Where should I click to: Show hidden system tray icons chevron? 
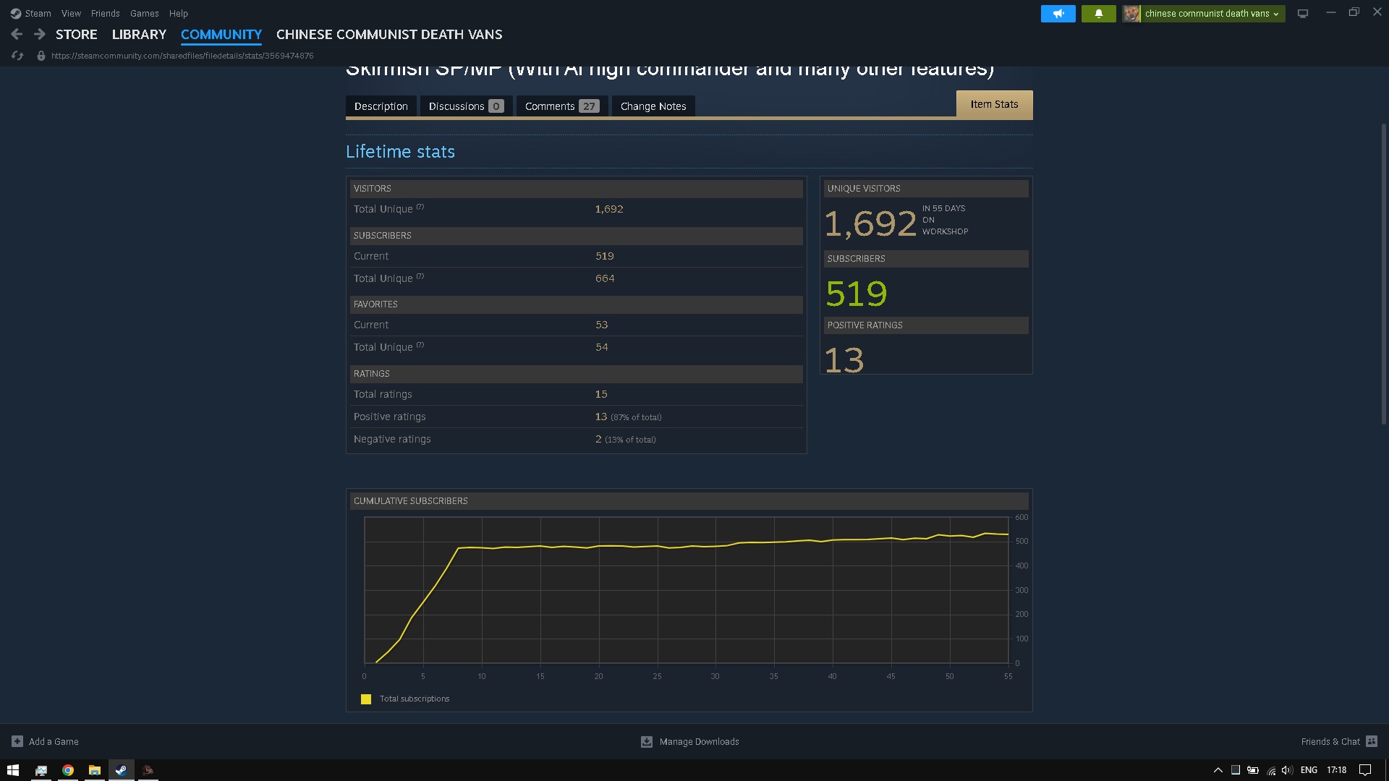pos(1218,770)
